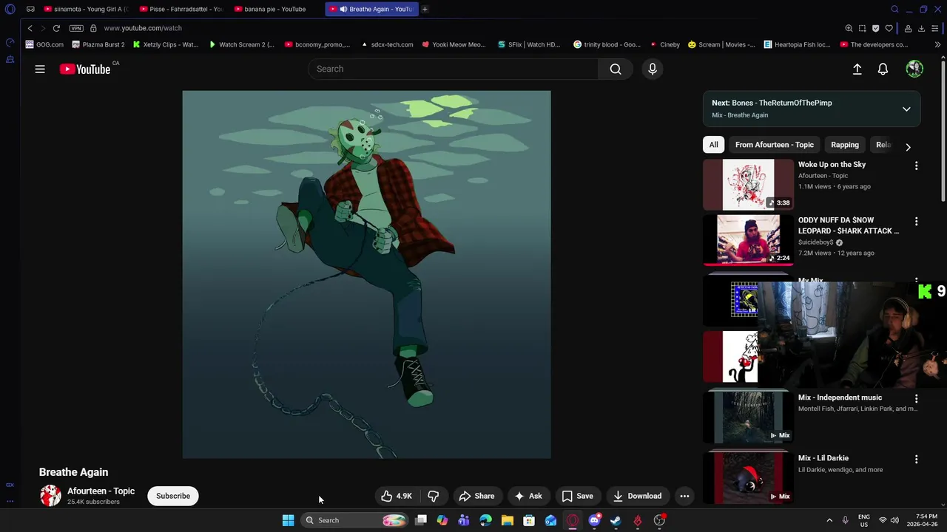Switch to siinamota - Young Girl A tab
This screenshot has height=532, width=947.
(85, 9)
